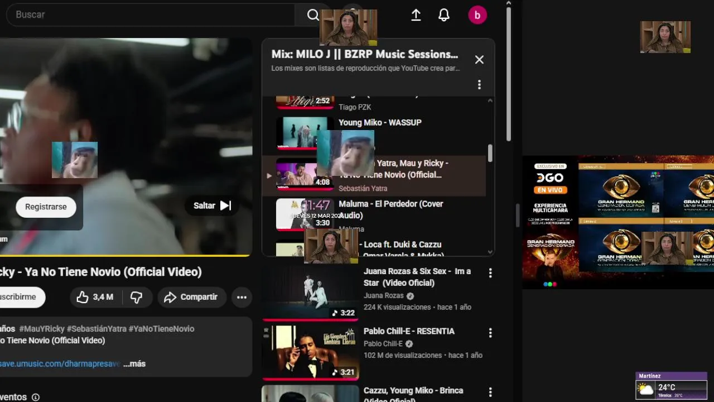This screenshot has height=402, width=714.
Task: Click the eventos info icon
Action: pos(36,398)
